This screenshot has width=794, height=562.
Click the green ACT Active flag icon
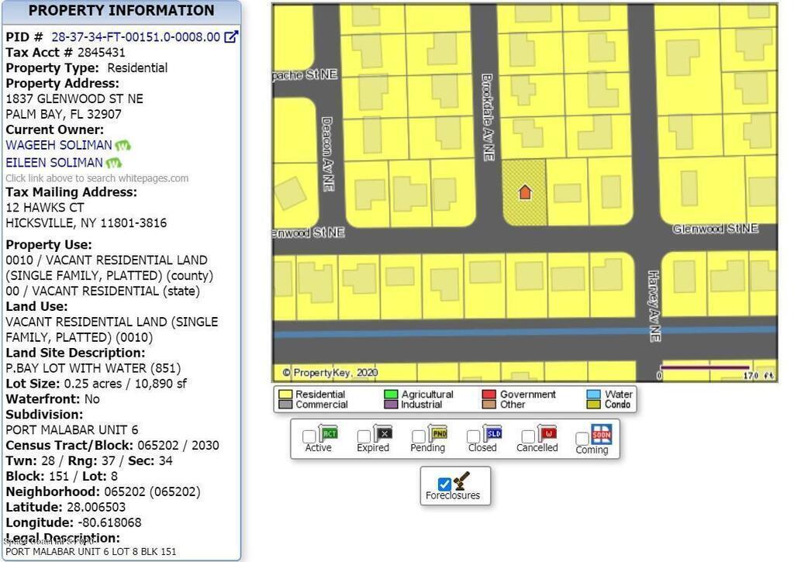coord(328,433)
